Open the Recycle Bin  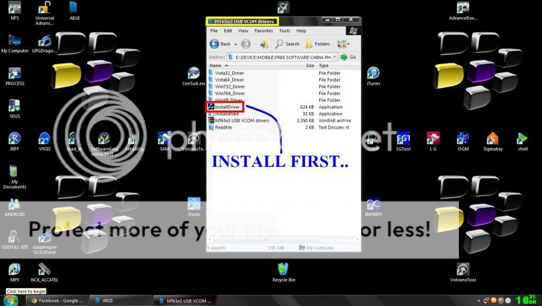coord(284,273)
